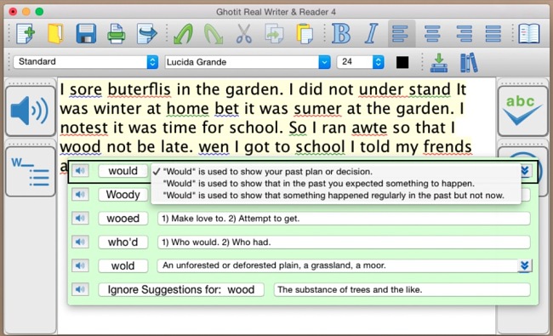Save the document with the floppy disk icon
Screen dimensions: 553x336
pos(86,34)
